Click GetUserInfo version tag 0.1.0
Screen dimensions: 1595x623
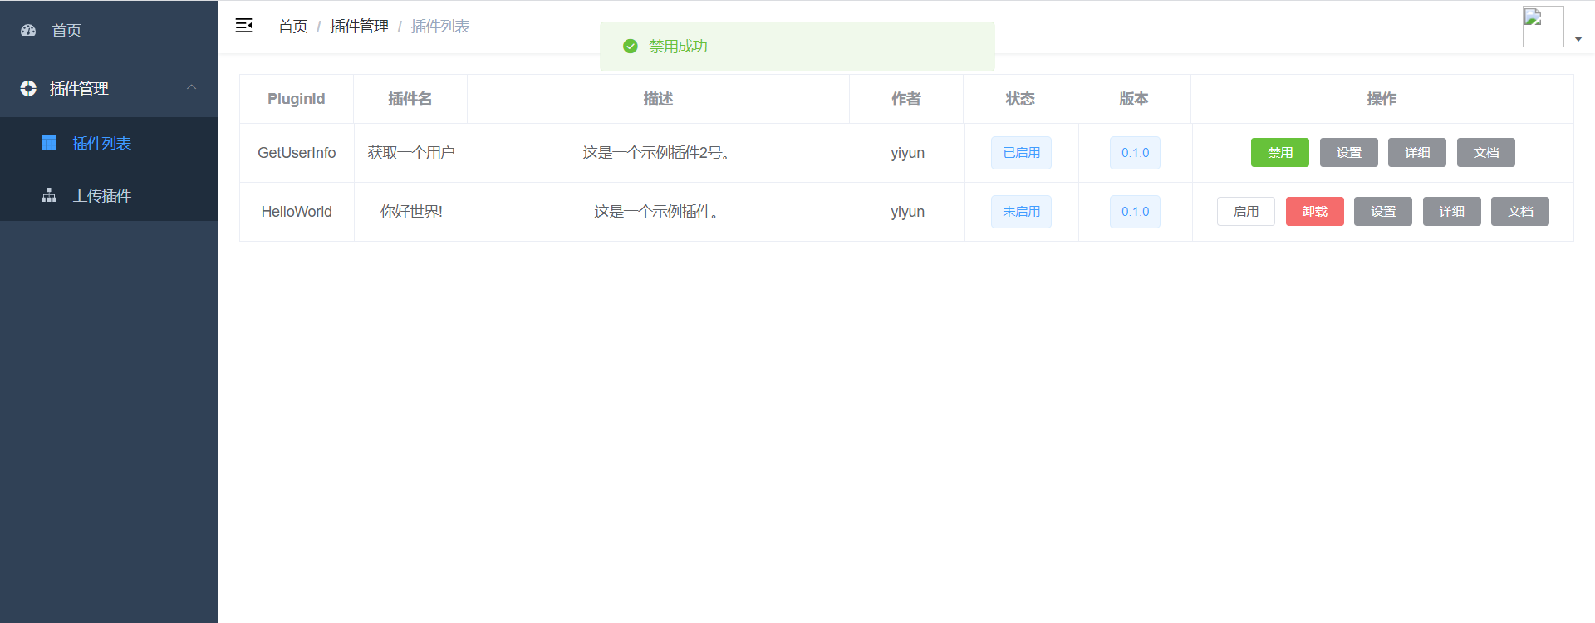(1135, 153)
